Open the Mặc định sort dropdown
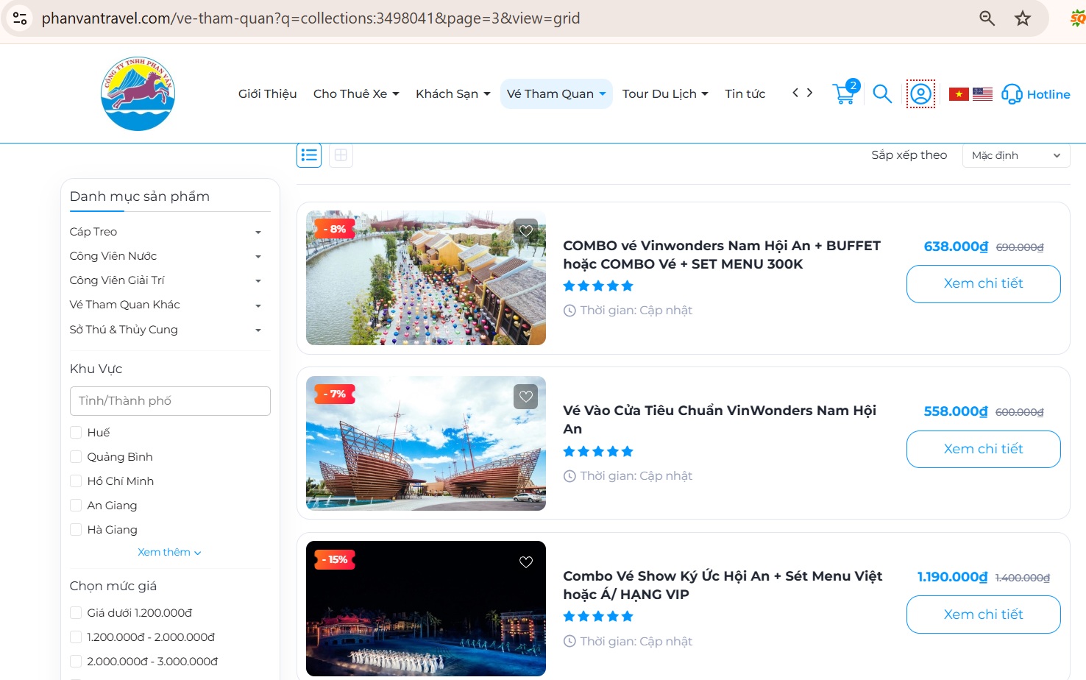The width and height of the screenshot is (1086, 680). pos(1016,155)
